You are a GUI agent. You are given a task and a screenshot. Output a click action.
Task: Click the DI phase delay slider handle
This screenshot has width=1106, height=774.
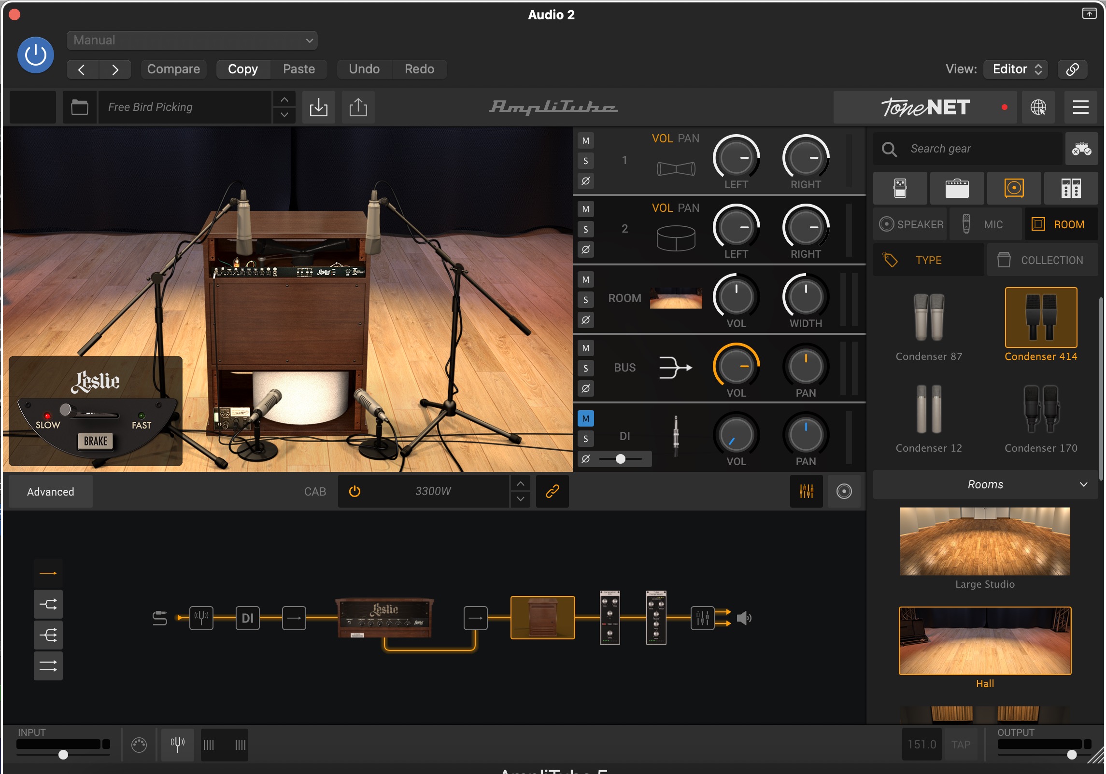click(x=621, y=459)
